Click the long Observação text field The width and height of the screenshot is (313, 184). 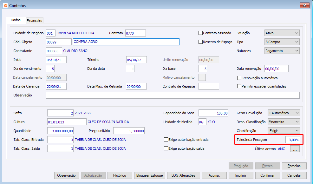tap(173, 95)
